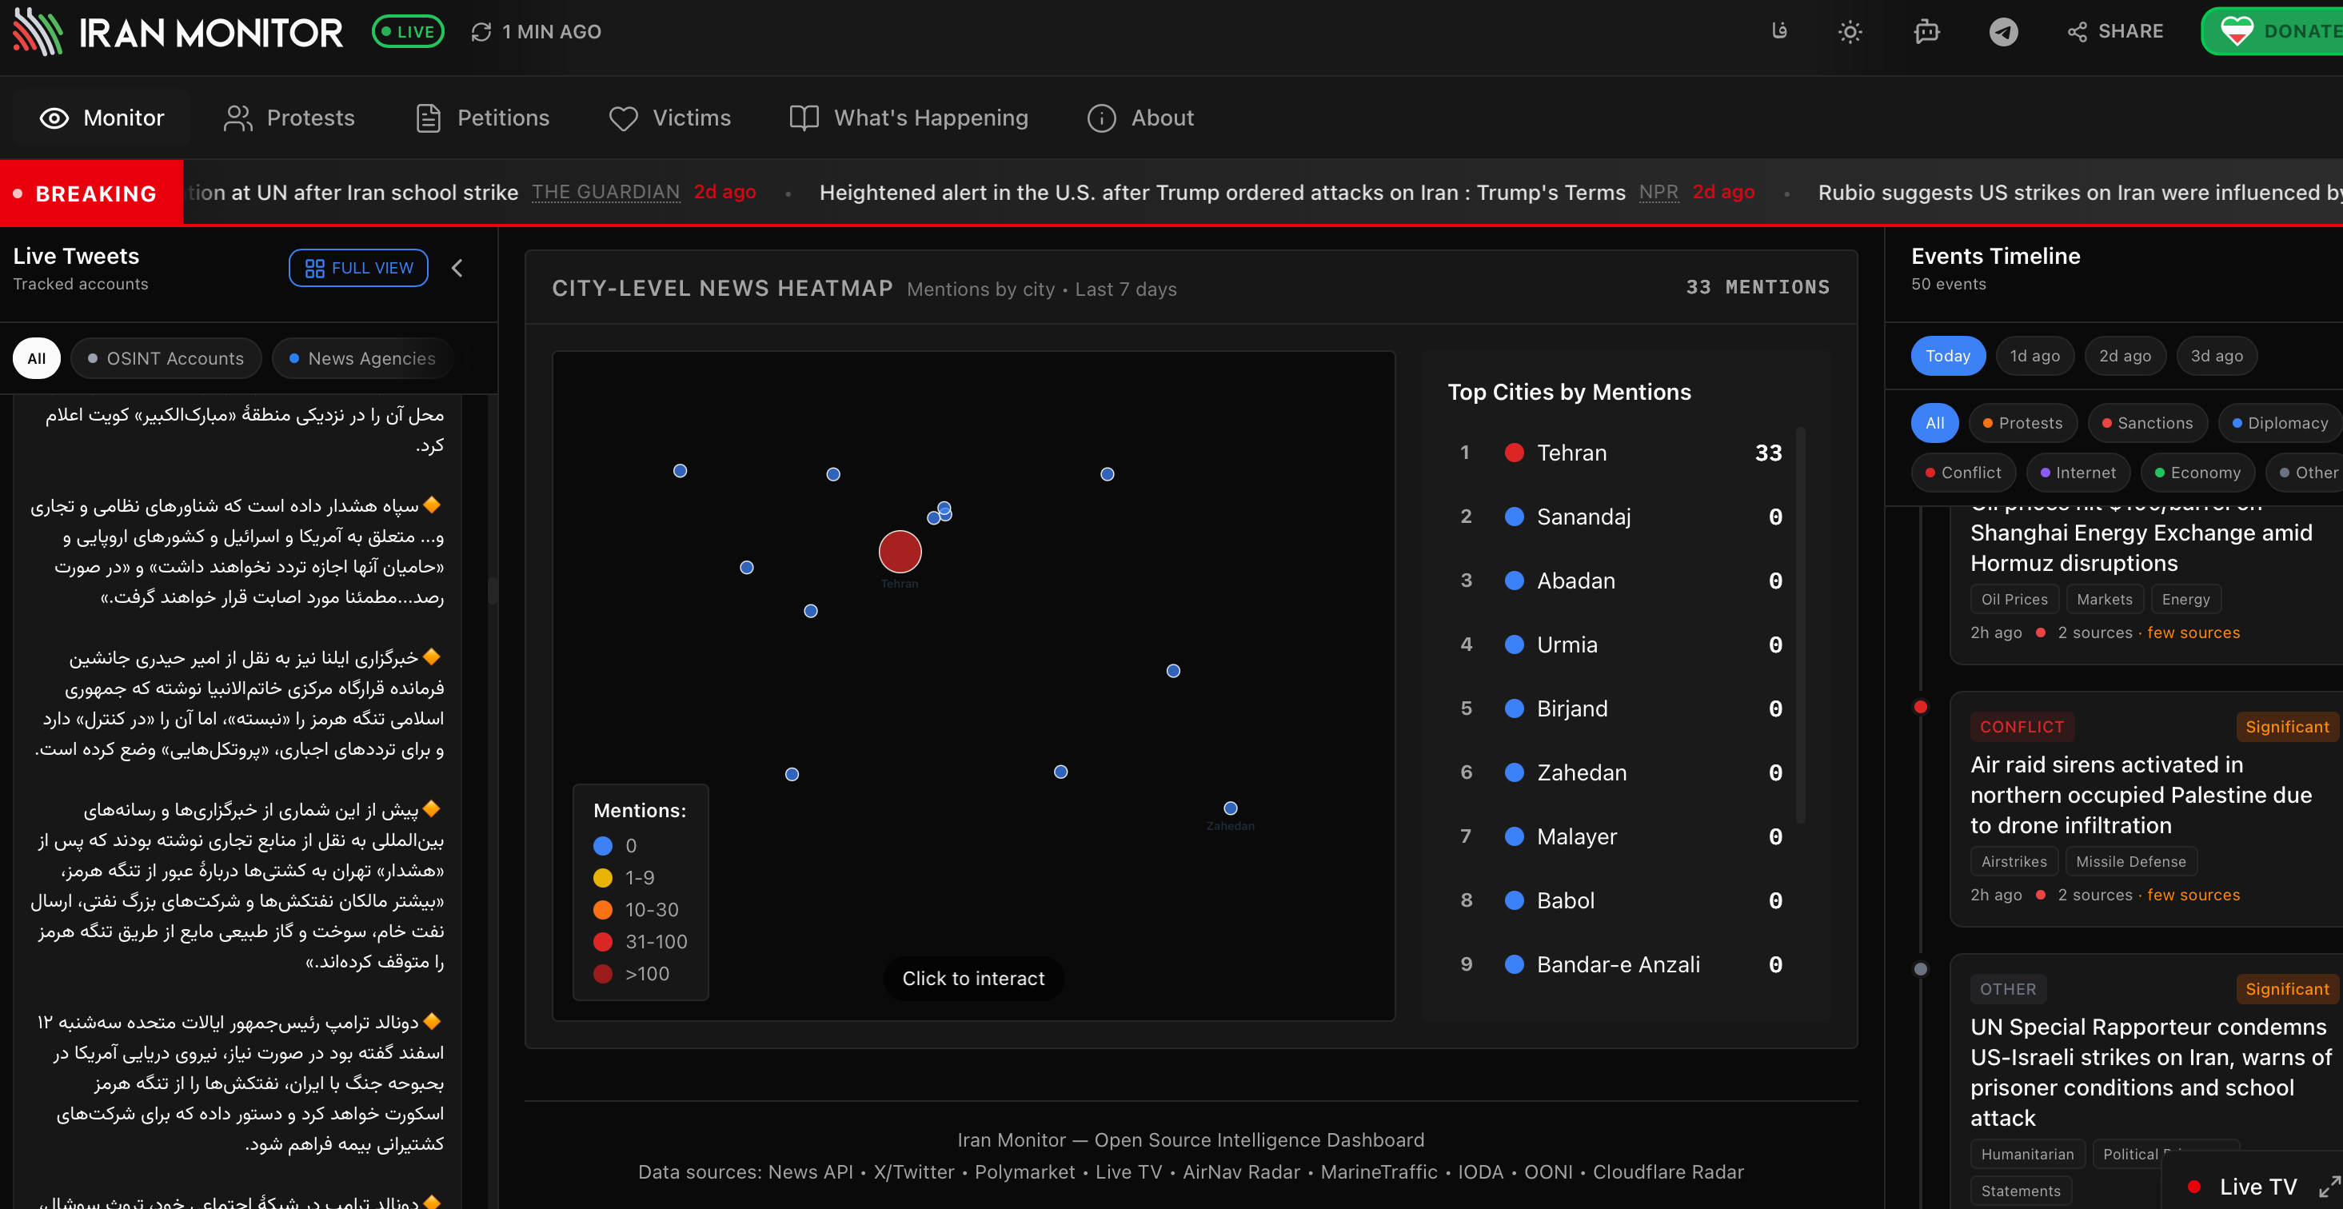Click the yellow '1-9' legend swatch

click(602, 878)
